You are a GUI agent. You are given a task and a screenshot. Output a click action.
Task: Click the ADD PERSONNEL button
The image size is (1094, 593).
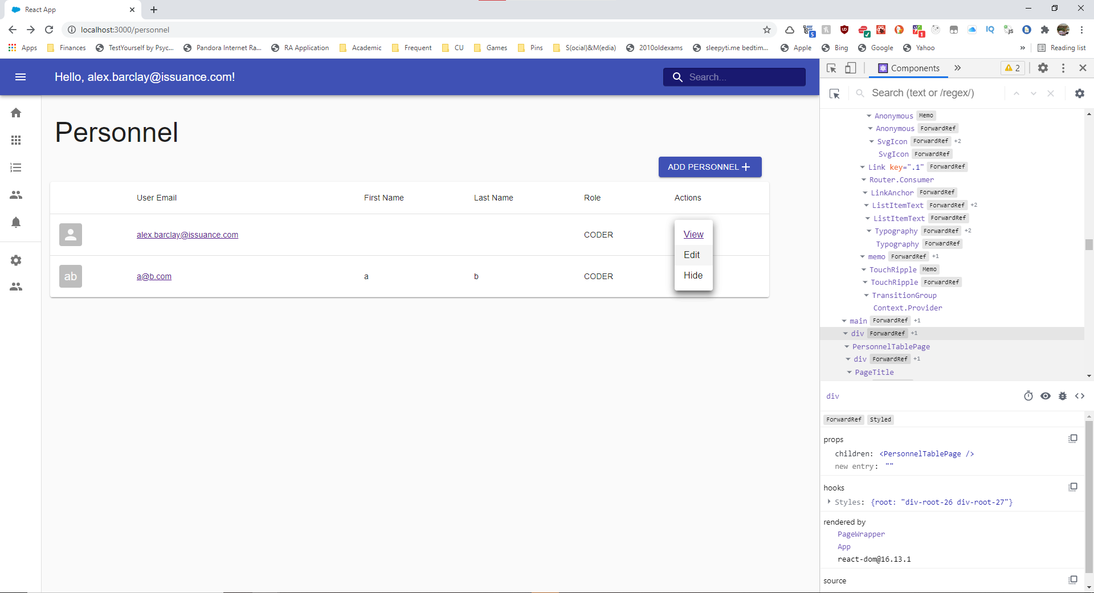coord(710,167)
